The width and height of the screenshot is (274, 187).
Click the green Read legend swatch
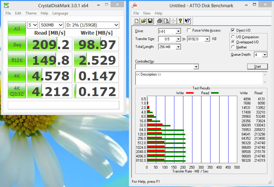click(215, 93)
